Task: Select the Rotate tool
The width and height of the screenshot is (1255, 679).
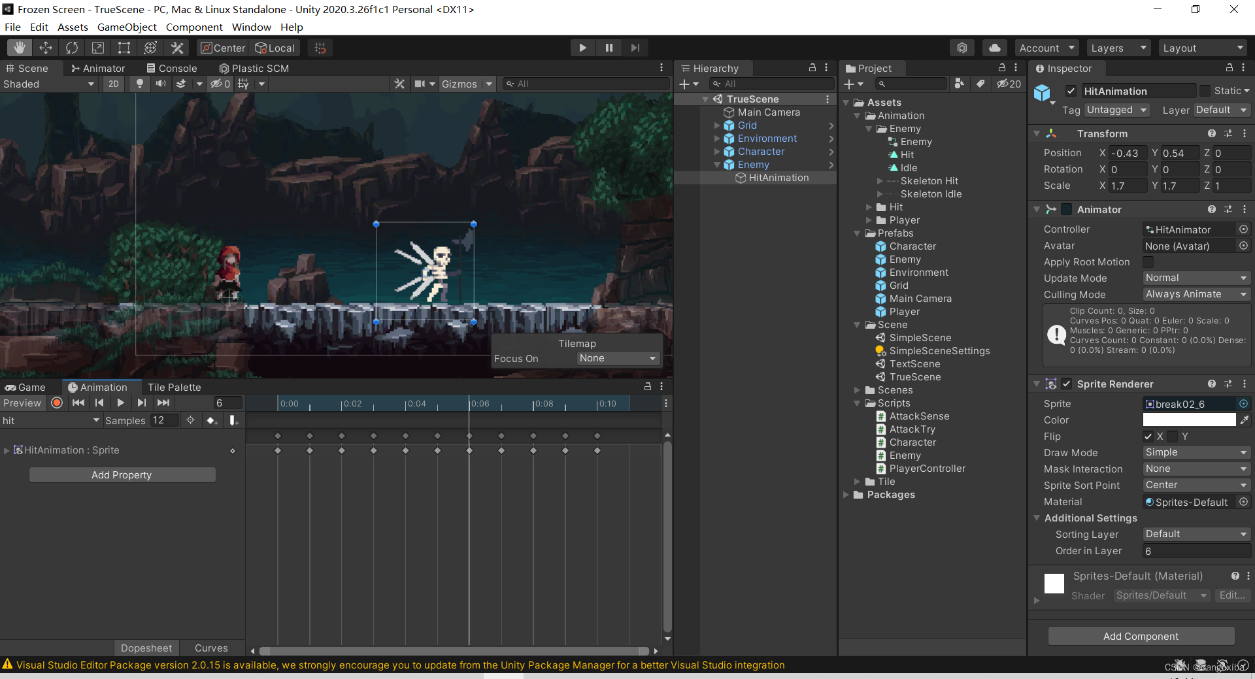Action: click(72, 48)
